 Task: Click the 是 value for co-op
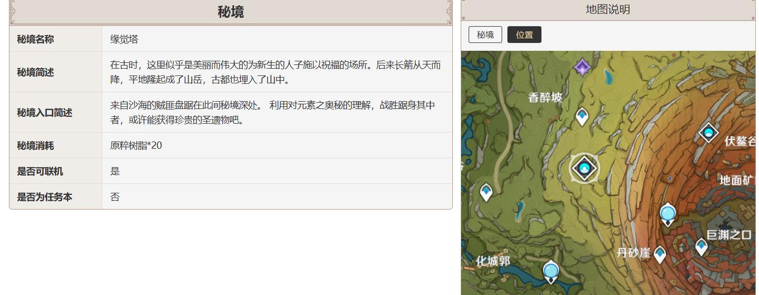click(x=115, y=171)
